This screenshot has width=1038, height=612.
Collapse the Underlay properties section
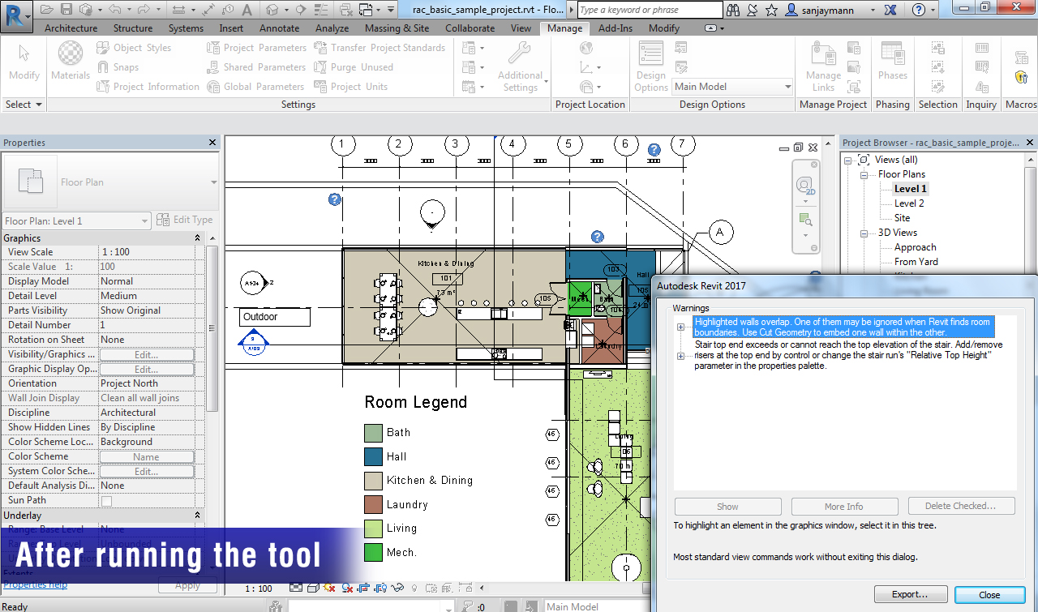(x=197, y=516)
